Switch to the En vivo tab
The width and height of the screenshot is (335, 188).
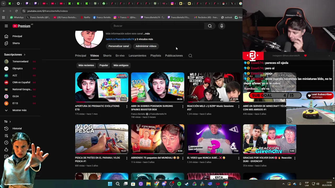pyautogui.click(x=120, y=56)
